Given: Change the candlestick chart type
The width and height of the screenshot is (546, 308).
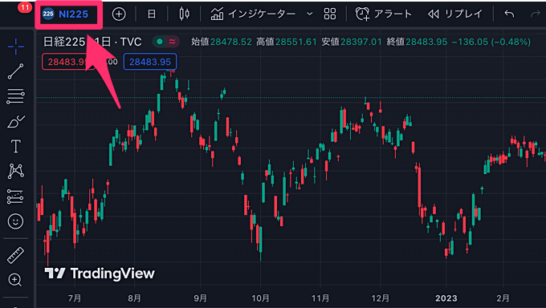Looking at the screenshot, I should (x=184, y=14).
